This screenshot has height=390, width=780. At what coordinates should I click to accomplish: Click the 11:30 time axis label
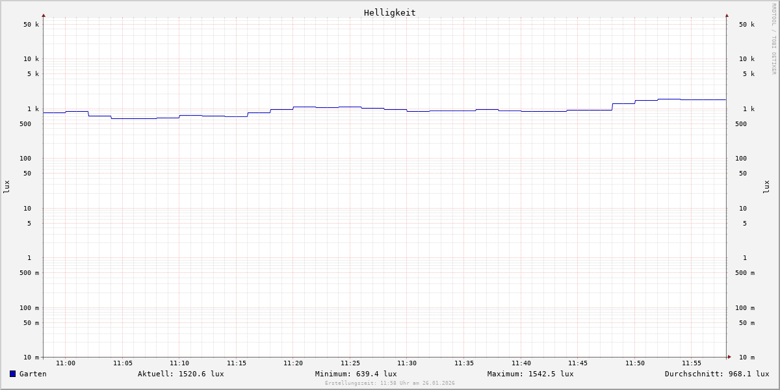point(407,363)
